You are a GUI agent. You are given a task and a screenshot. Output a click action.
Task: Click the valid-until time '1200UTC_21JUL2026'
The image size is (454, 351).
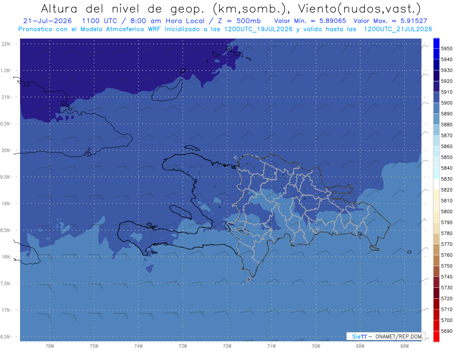point(398,29)
